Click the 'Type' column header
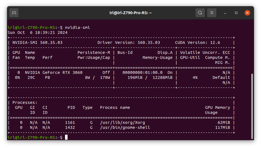The width and height of the screenshot is (261, 148). (88, 107)
